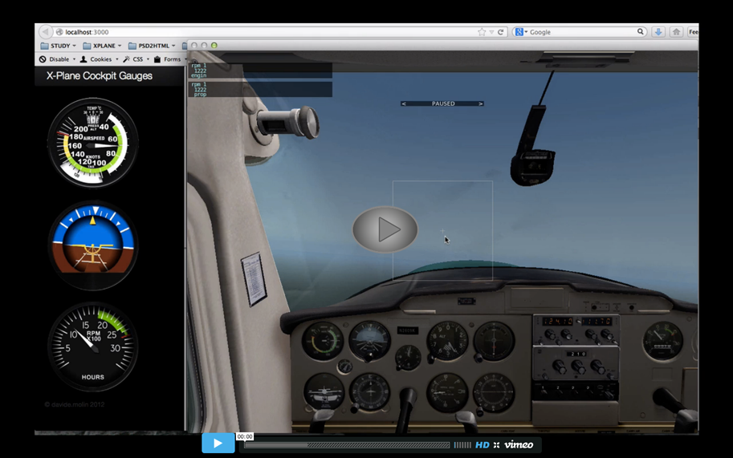Seek on the video progress bar

(346, 445)
